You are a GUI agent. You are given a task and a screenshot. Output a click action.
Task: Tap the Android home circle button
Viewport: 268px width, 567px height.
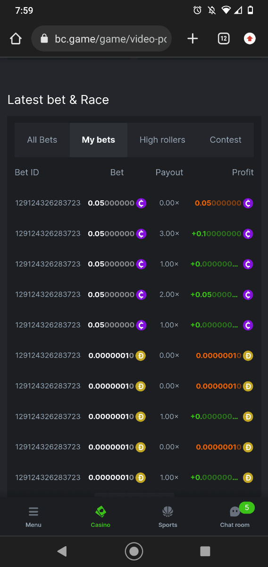click(x=134, y=551)
